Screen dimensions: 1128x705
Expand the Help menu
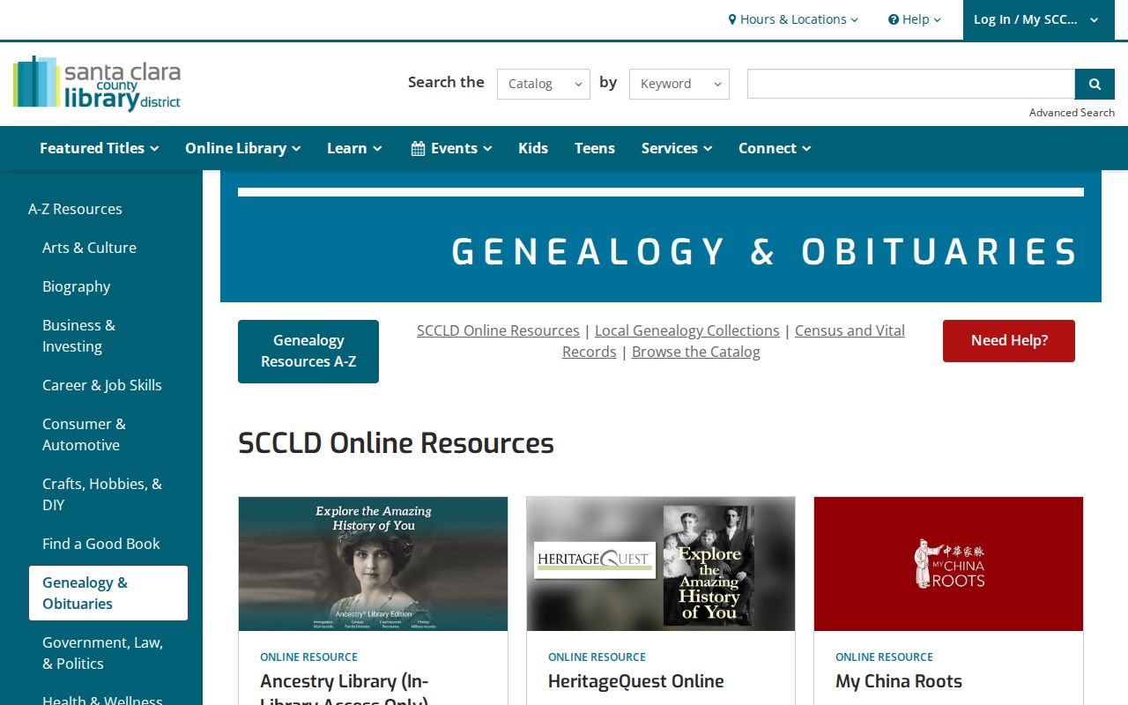[x=915, y=19]
